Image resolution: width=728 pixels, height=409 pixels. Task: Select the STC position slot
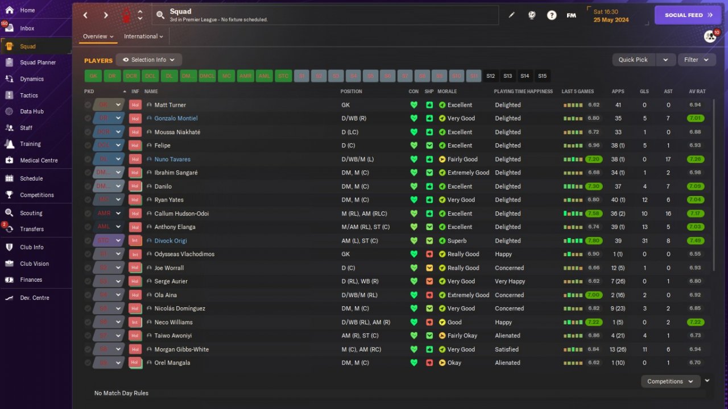[283, 76]
